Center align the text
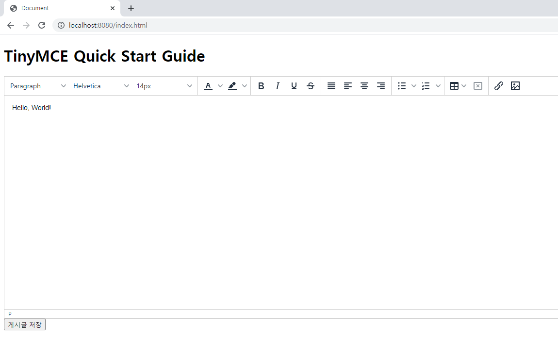Image resolution: width=558 pixels, height=356 pixels. coord(364,86)
